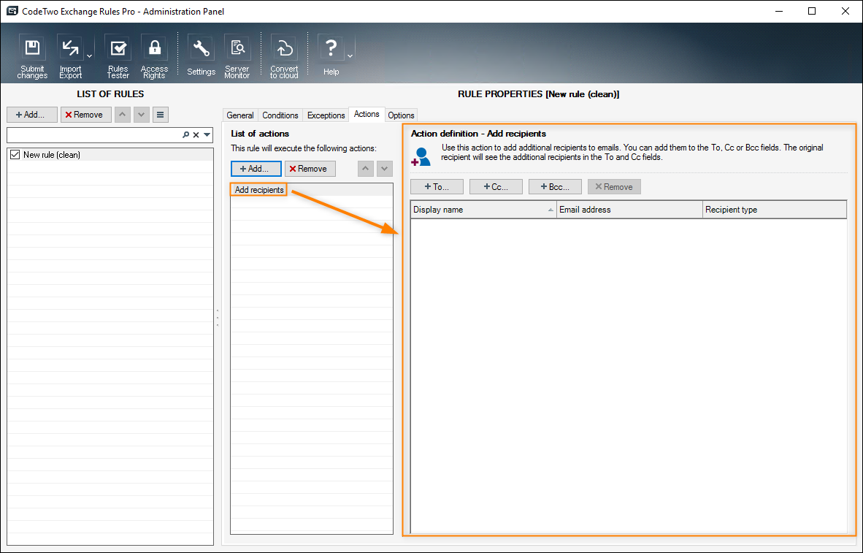Select the Actions tab

(x=367, y=114)
